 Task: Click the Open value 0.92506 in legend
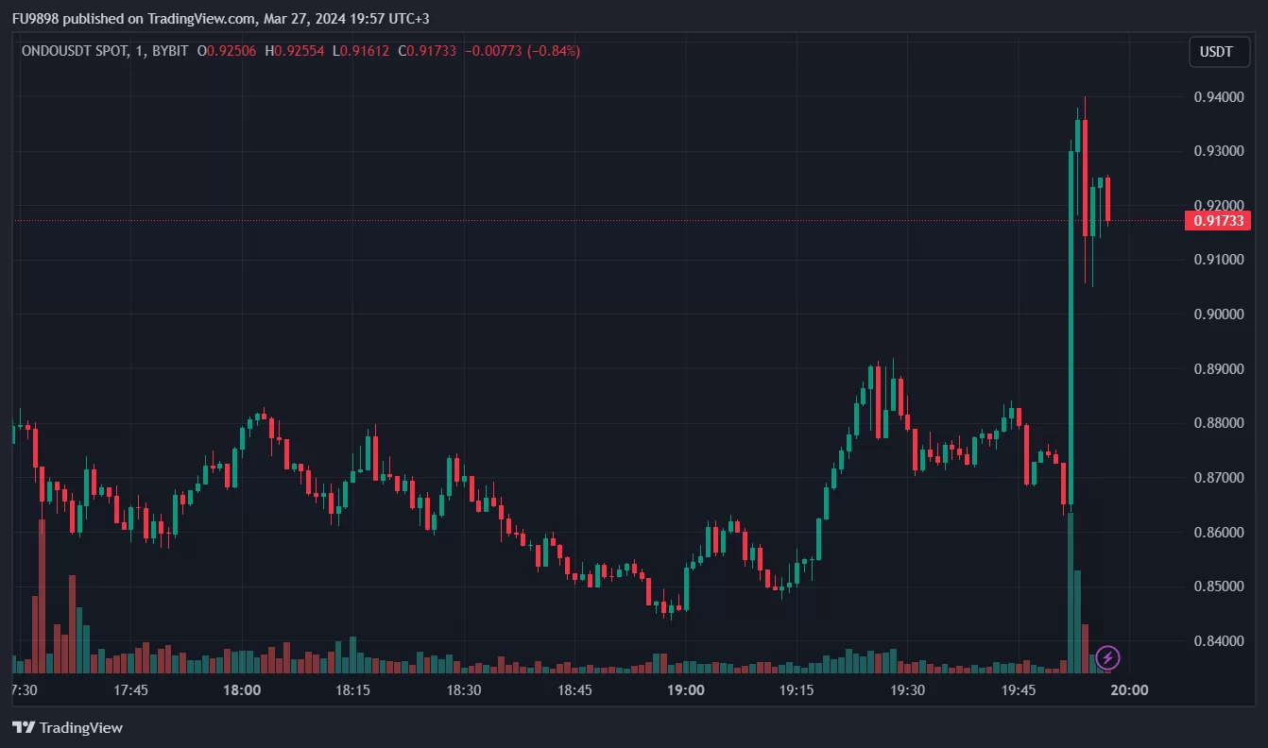coord(231,51)
